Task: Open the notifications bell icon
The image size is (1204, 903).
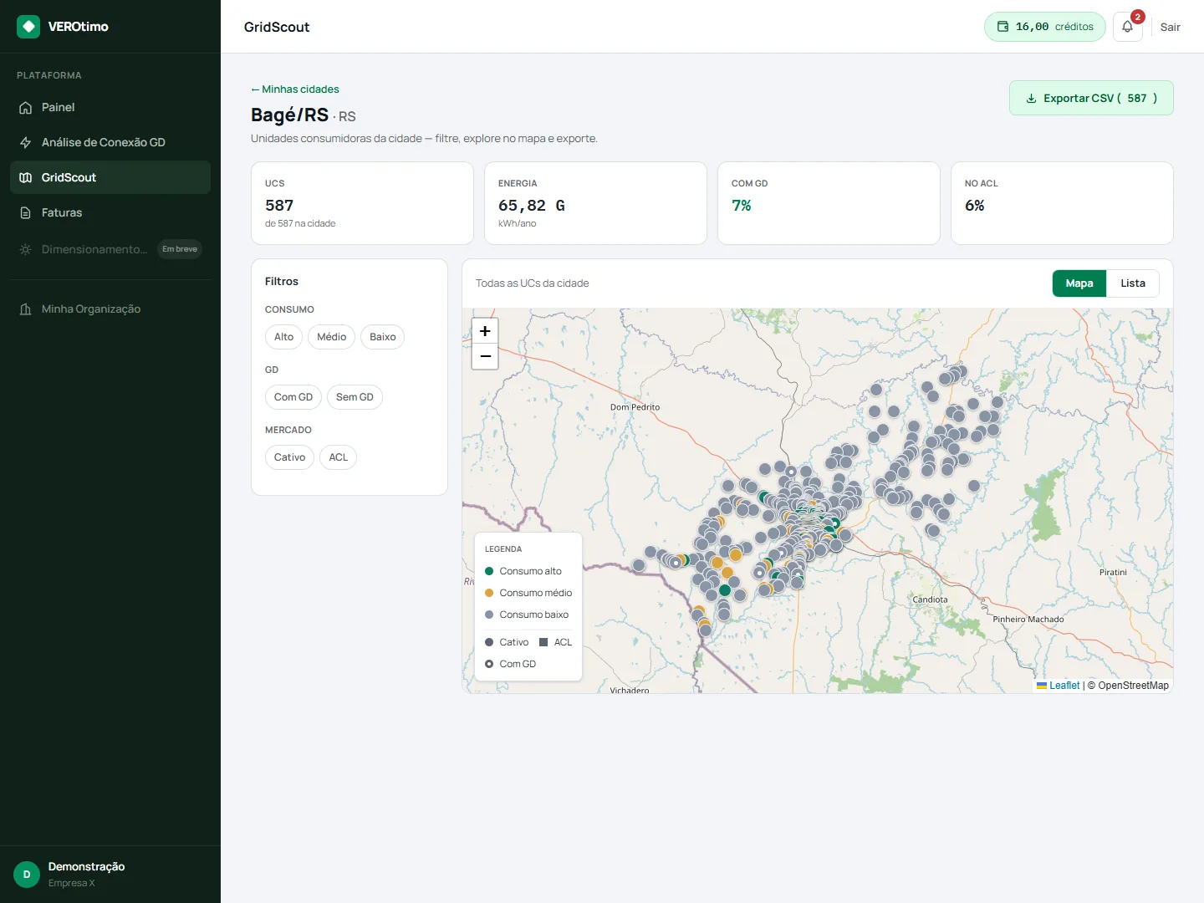Action: 1128,27
